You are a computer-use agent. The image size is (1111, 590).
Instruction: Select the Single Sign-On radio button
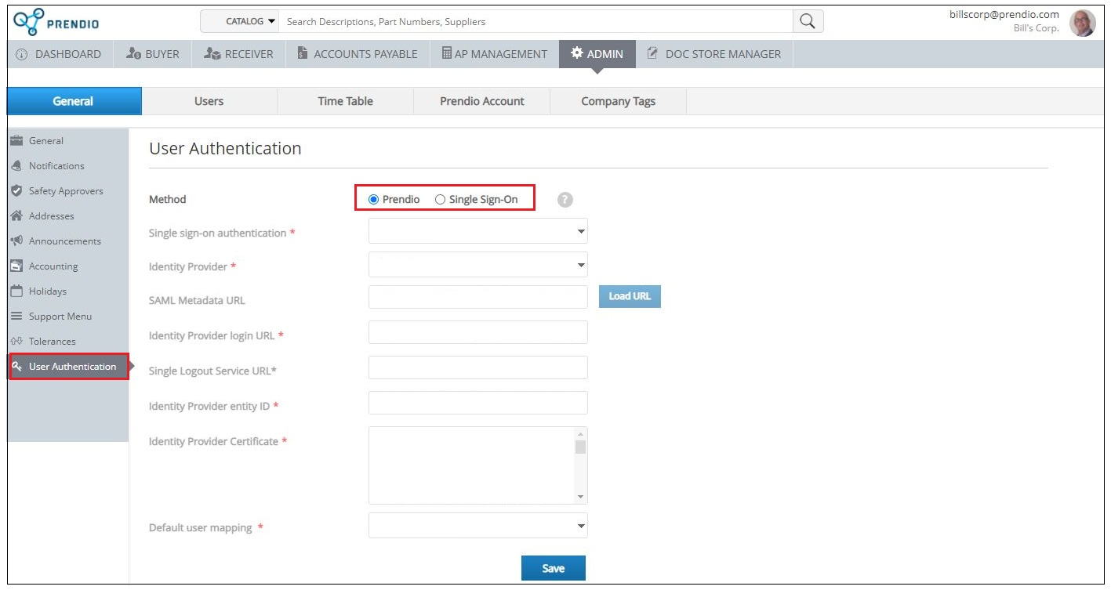(440, 200)
